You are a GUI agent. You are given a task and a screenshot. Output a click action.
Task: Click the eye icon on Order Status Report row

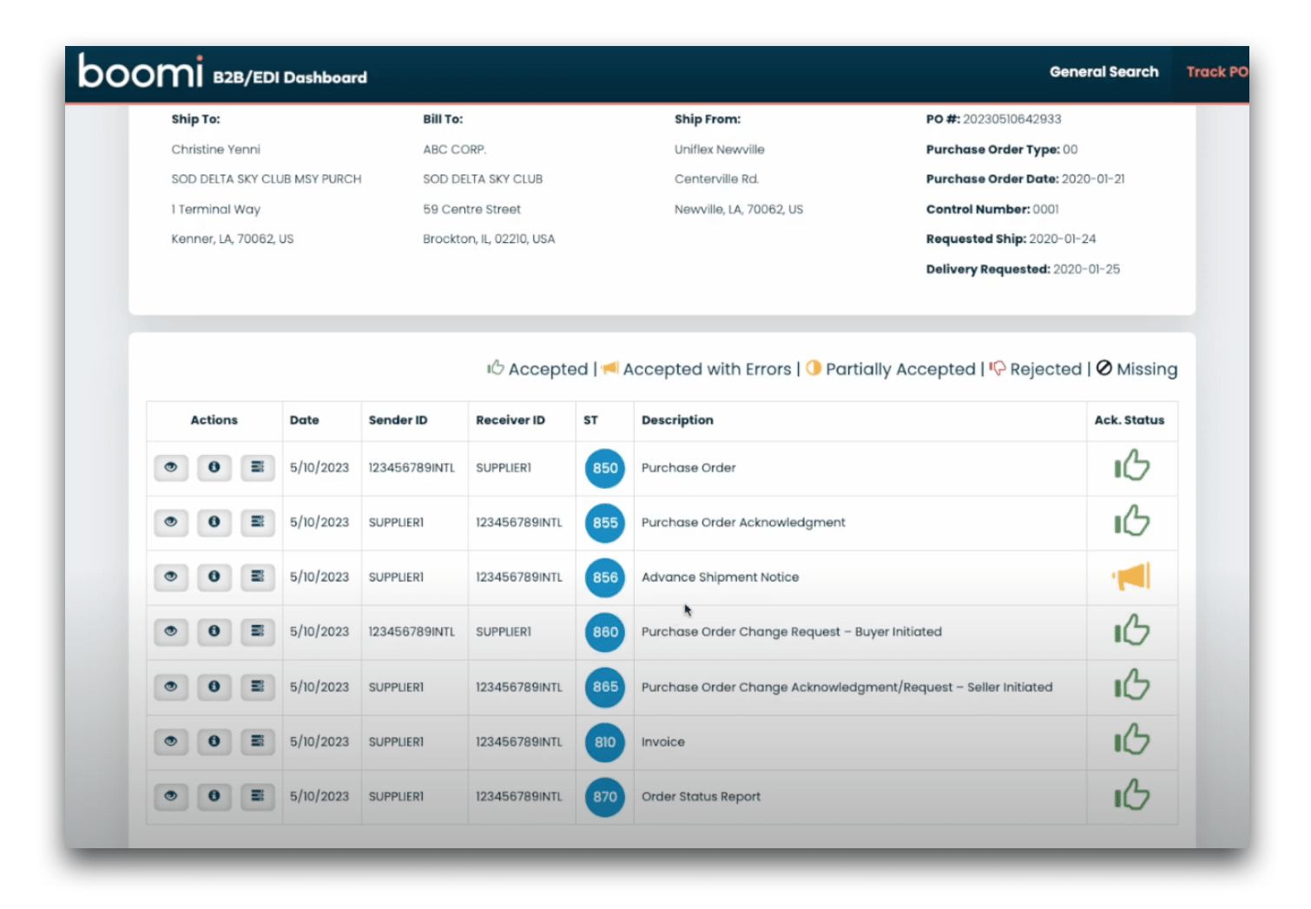pos(171,796)
